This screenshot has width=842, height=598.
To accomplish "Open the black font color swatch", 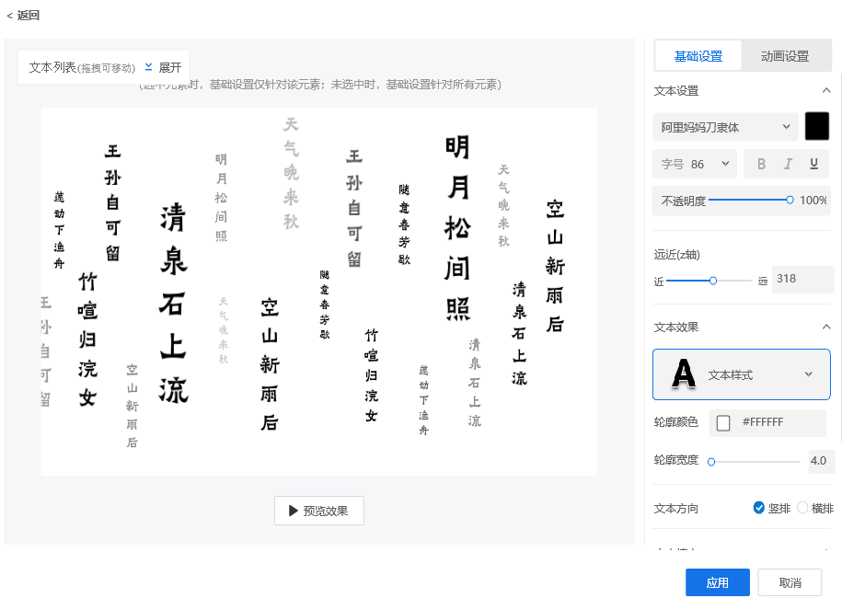I will tap(817, 126).
